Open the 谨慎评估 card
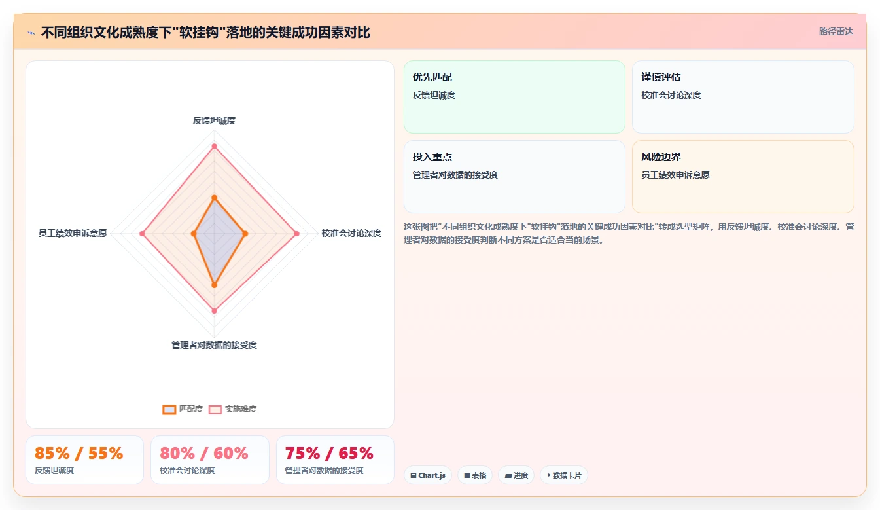Screen dimensions: 880x510 [x=743, y=97]
